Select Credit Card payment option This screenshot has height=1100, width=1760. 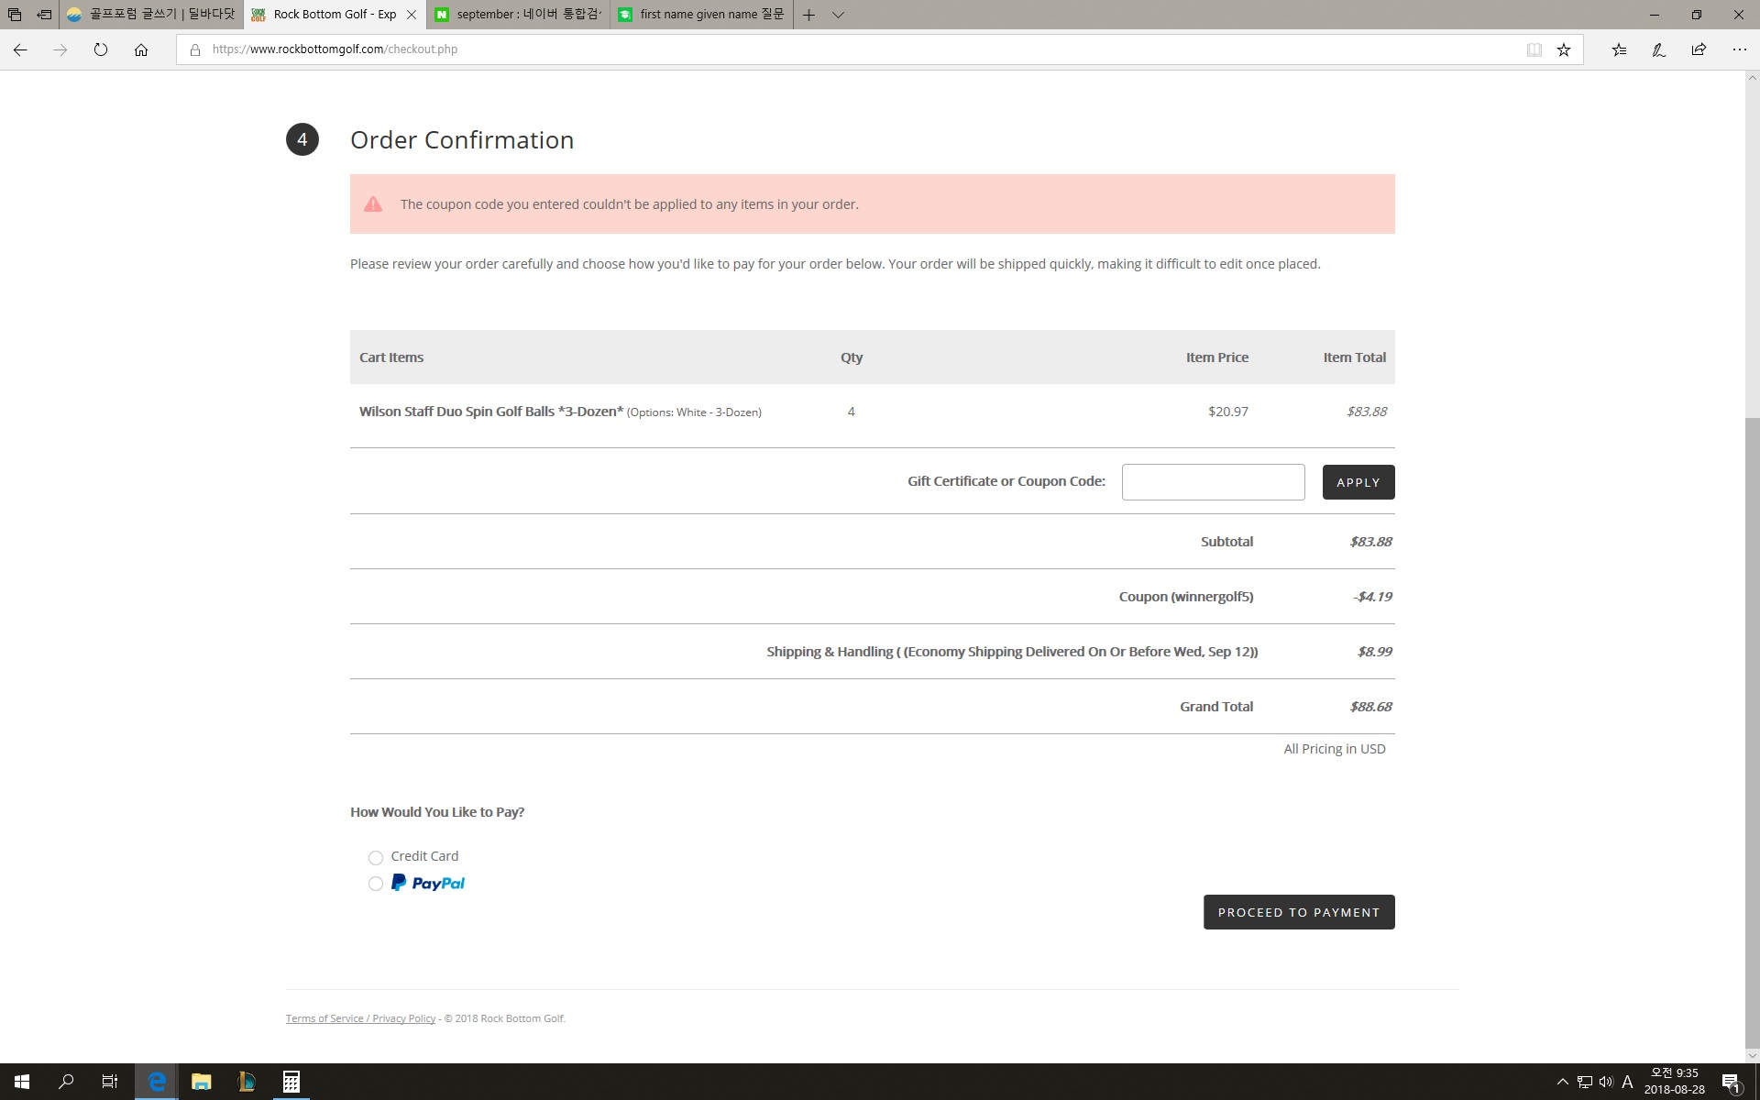tap(376, 858)
